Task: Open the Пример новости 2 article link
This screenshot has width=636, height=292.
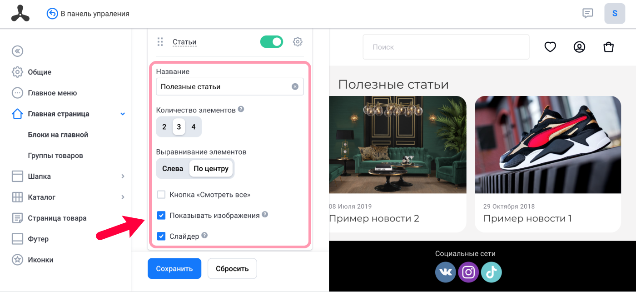Action: 374,218
